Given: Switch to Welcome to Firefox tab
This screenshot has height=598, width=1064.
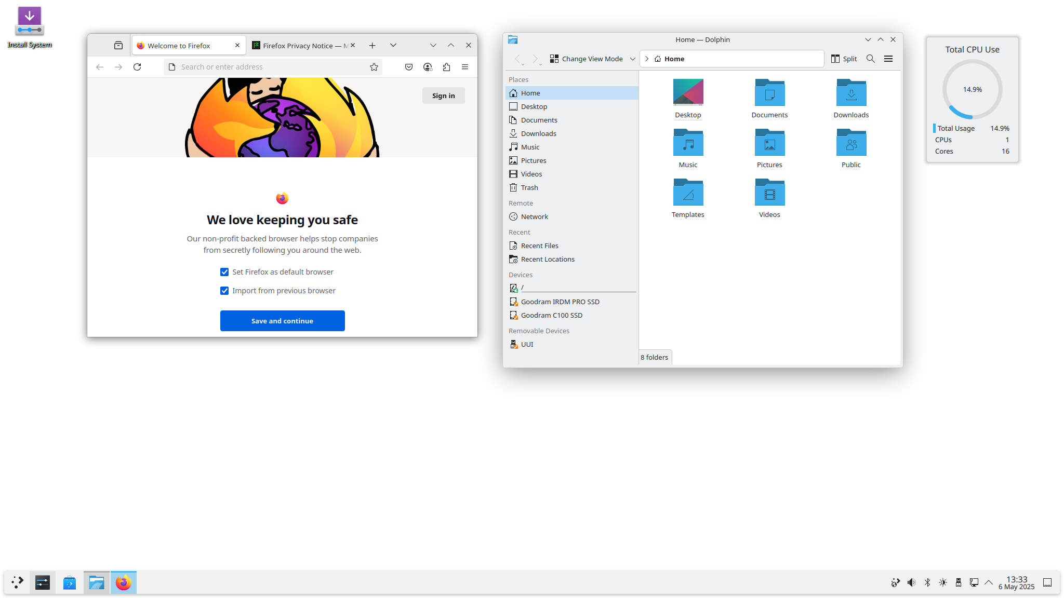Looking at the screenshot, I should click(x=189, y=46).
